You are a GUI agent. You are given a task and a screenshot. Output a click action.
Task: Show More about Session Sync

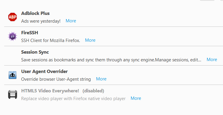tap(212, 60)
